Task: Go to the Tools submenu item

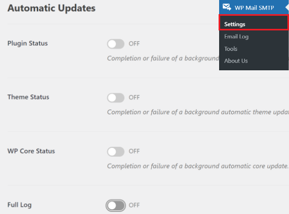Action: [231, 49]
